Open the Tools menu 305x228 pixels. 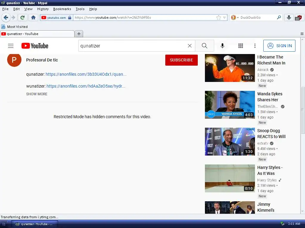[80, 9]
